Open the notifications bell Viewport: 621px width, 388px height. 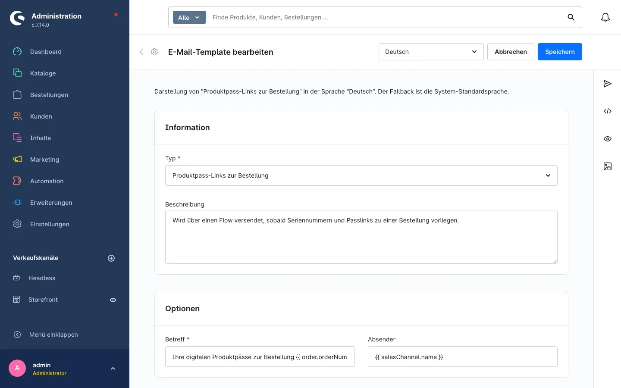[x=605, y=17]
